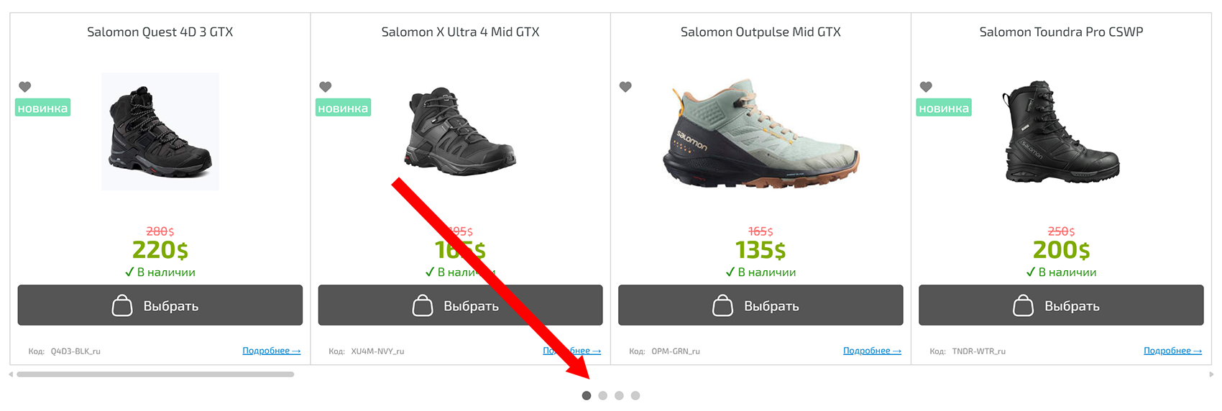Screen dimensions: 1222x411
Task: Open Подробнее link for Toundra Pro CSWP
Action: tap(1172, 351)
